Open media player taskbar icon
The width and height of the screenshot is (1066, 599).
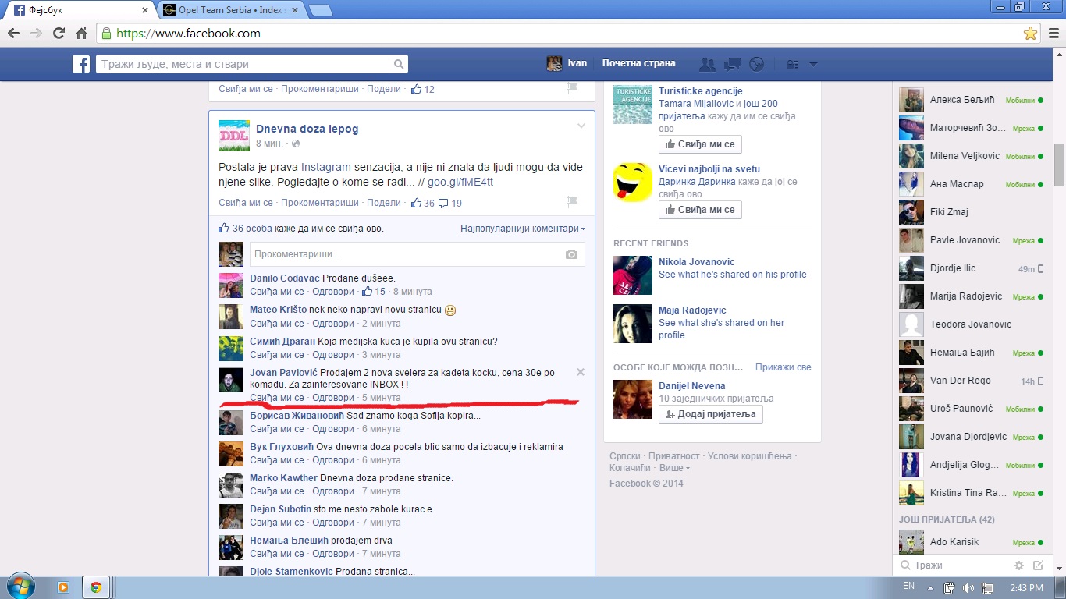63,587
